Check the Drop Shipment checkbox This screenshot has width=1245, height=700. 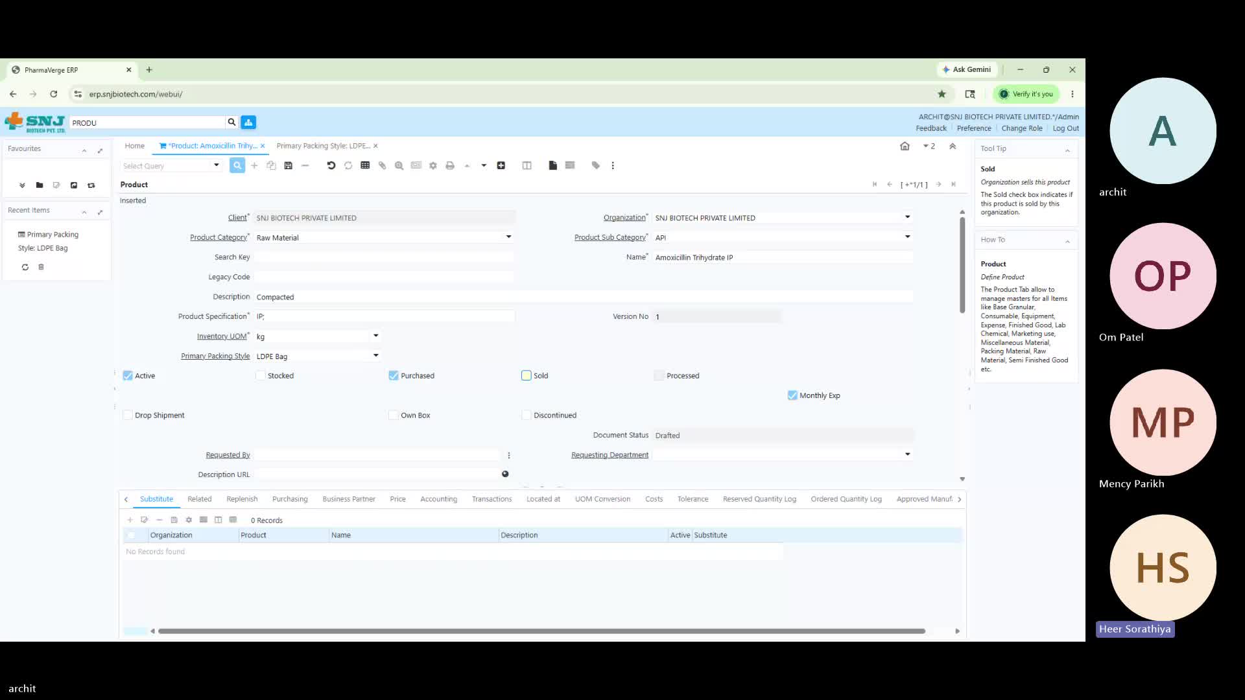128,415
